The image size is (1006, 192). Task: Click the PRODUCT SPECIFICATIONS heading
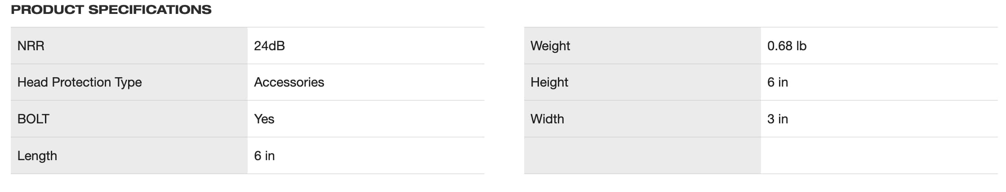point(111,9)
